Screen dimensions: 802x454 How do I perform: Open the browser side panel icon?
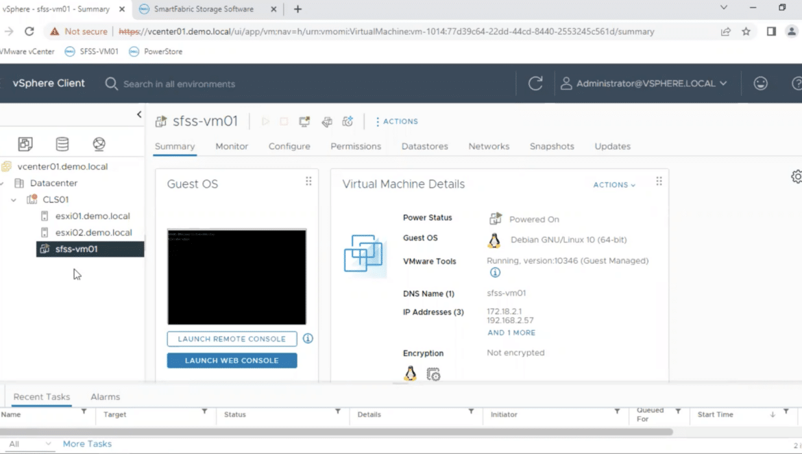coord(771,31)
